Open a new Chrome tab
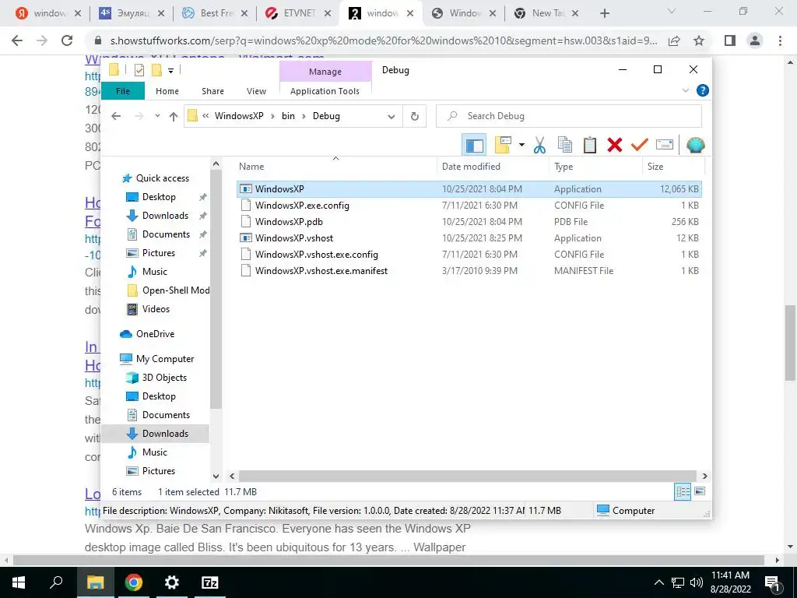 click(604, 14)
